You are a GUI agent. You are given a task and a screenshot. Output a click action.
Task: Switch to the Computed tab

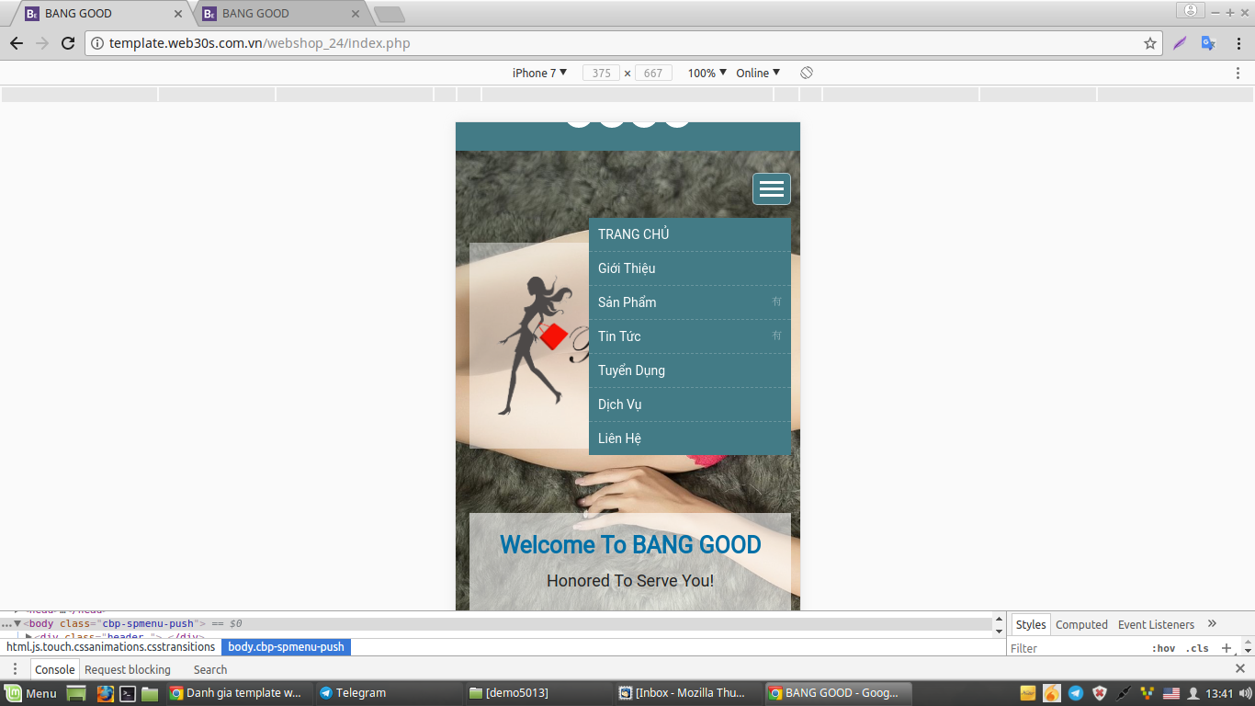[1081, 624]
